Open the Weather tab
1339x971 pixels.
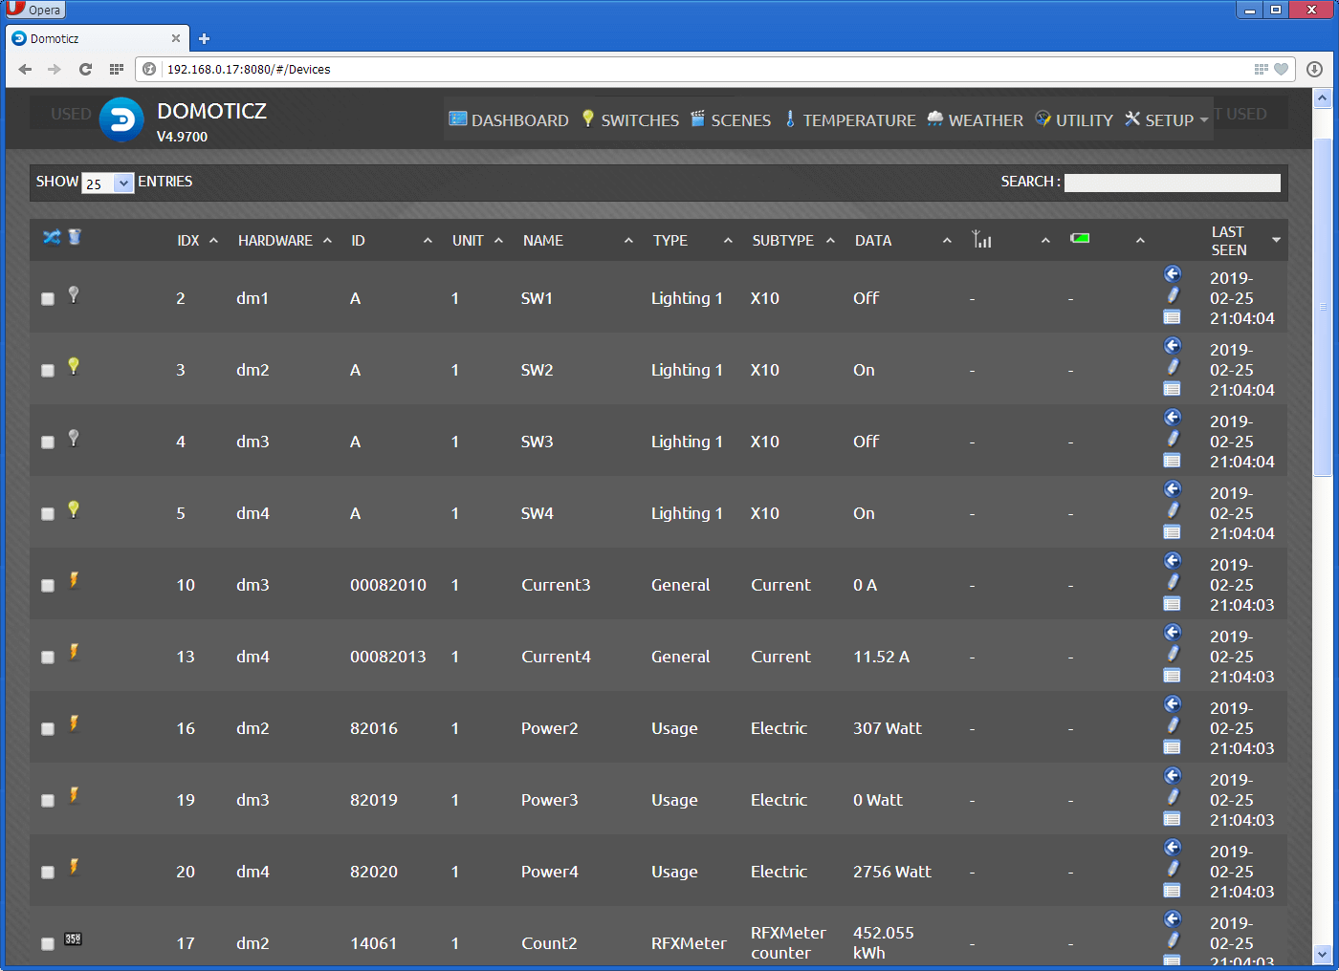976,119
